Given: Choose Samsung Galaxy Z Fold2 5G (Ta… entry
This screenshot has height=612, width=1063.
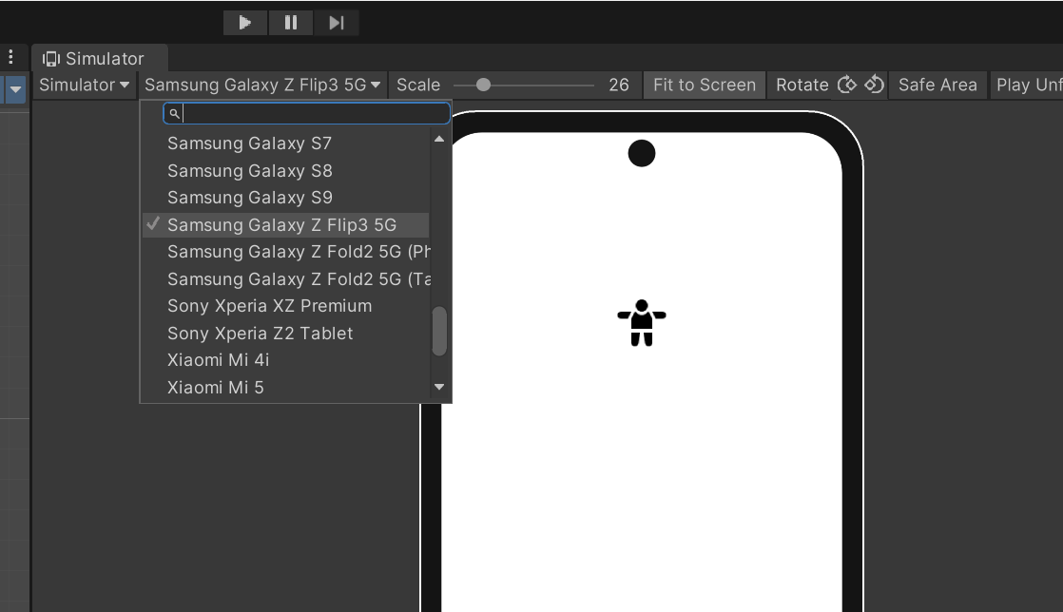Looking at the screenshot, I should (285, 278).
